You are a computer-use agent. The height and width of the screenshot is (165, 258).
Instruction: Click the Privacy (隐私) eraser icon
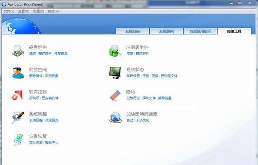(115, 95)
